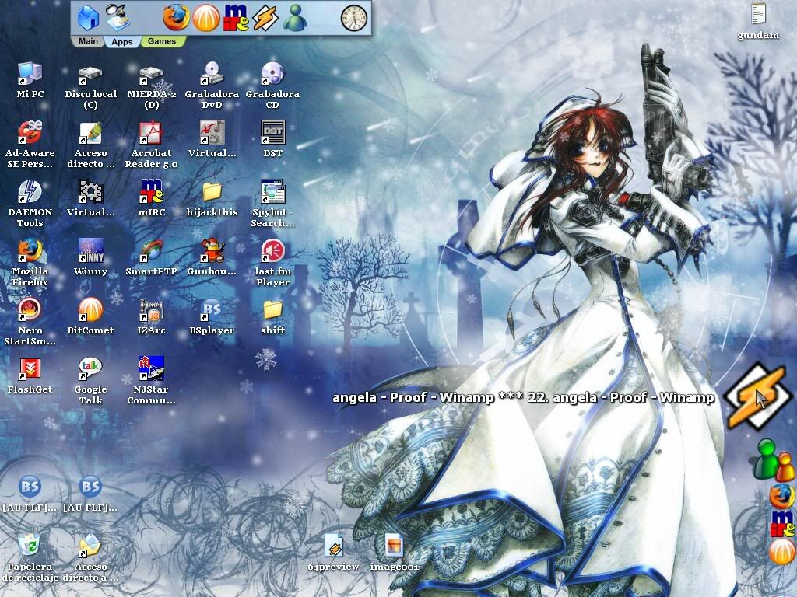
Task: Click the SmartFTP shortcut
Action: (152, 257)
